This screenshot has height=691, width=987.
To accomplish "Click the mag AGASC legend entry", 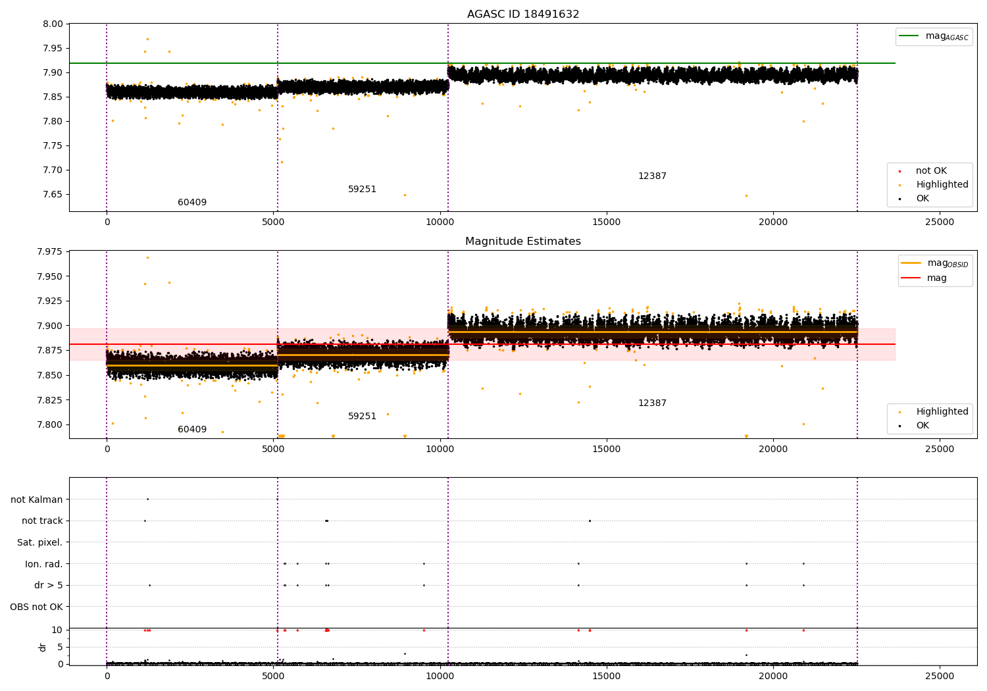I will coord(934,36).
